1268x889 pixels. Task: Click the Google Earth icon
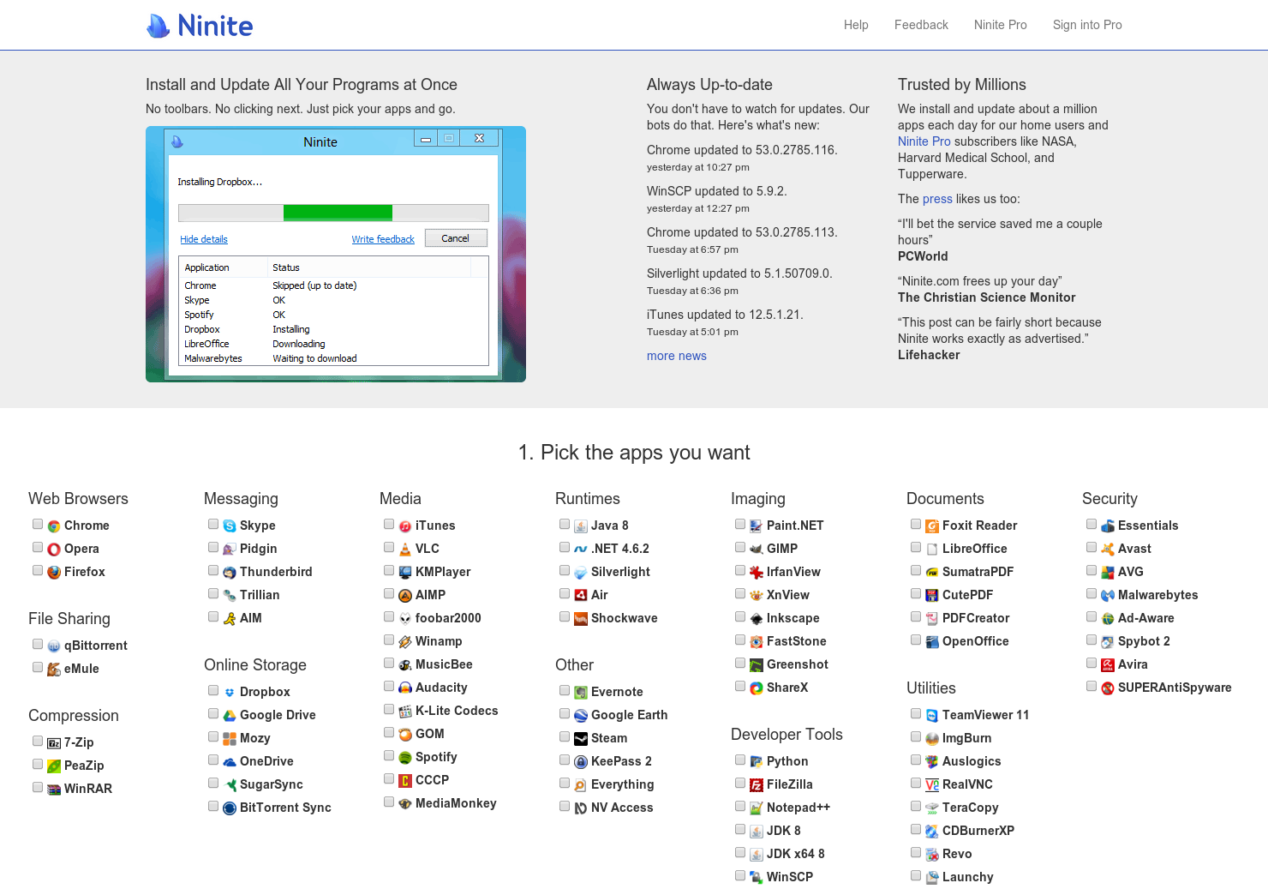pos(581,716)
